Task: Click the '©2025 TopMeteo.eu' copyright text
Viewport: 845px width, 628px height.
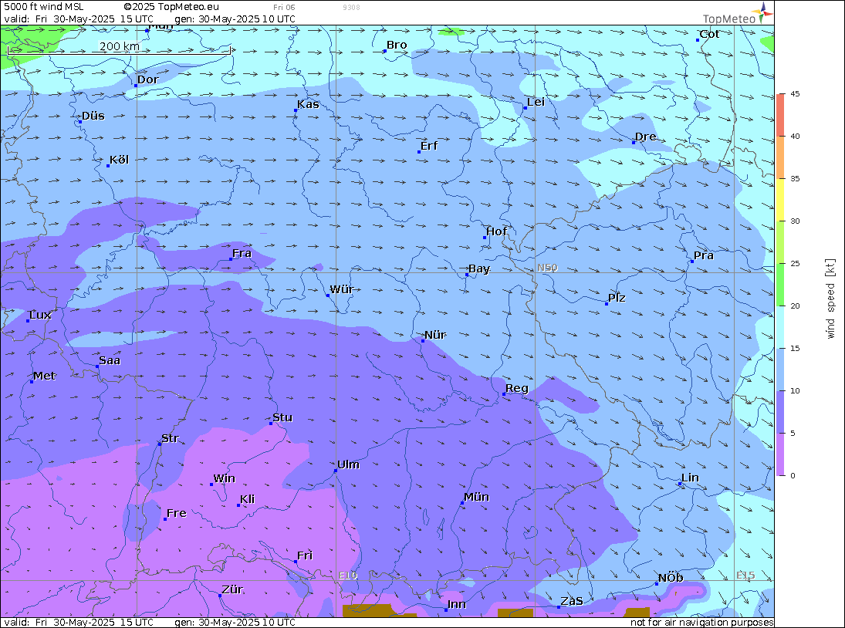Action: pyautogui.click(x=171, y=7)
